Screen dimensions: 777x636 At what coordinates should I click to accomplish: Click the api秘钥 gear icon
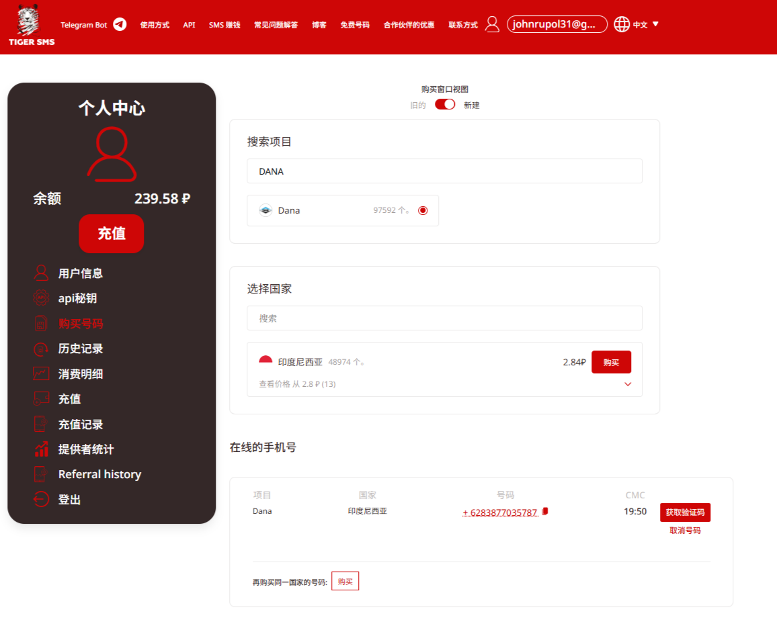click(x=41, y=298)
